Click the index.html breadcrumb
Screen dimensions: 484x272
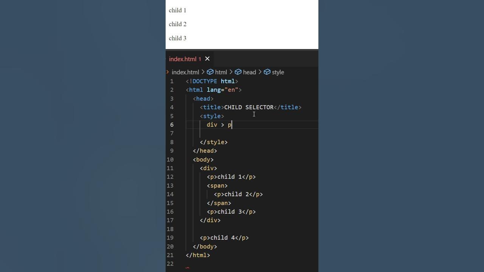[185, 72]
